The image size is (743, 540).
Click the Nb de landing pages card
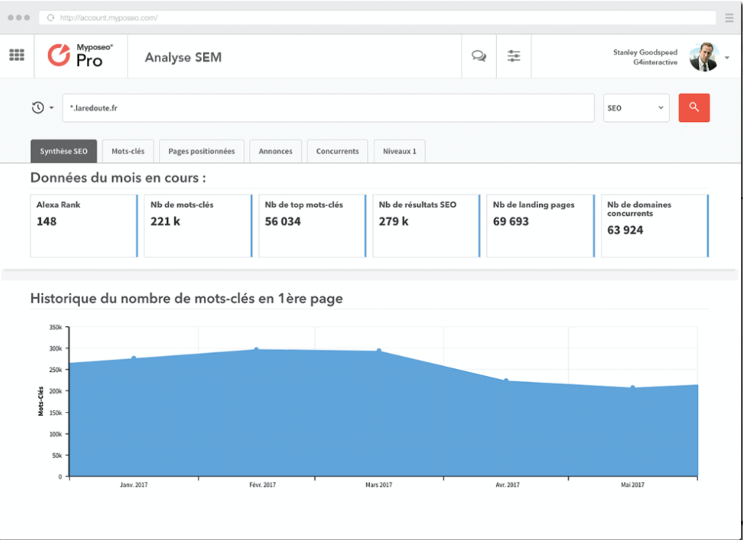click(x=541, y=225)
